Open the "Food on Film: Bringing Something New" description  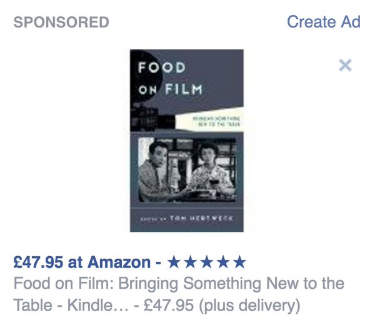click(x=179, y=284)
